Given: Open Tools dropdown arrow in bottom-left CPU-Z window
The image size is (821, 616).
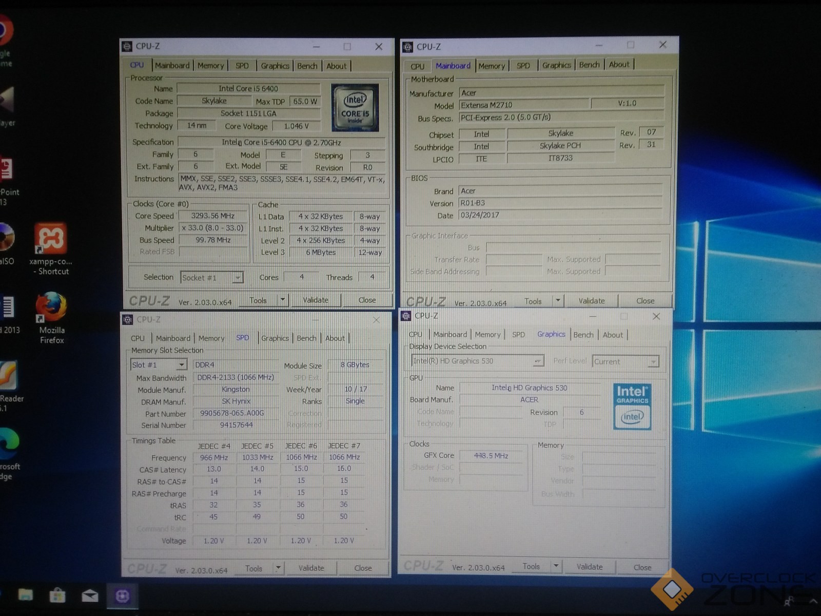Looking at the screenshot, I should click(278, 568).
